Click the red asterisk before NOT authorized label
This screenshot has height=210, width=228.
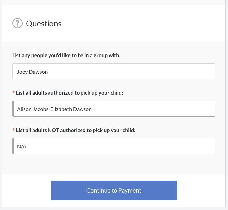(14, 131)
